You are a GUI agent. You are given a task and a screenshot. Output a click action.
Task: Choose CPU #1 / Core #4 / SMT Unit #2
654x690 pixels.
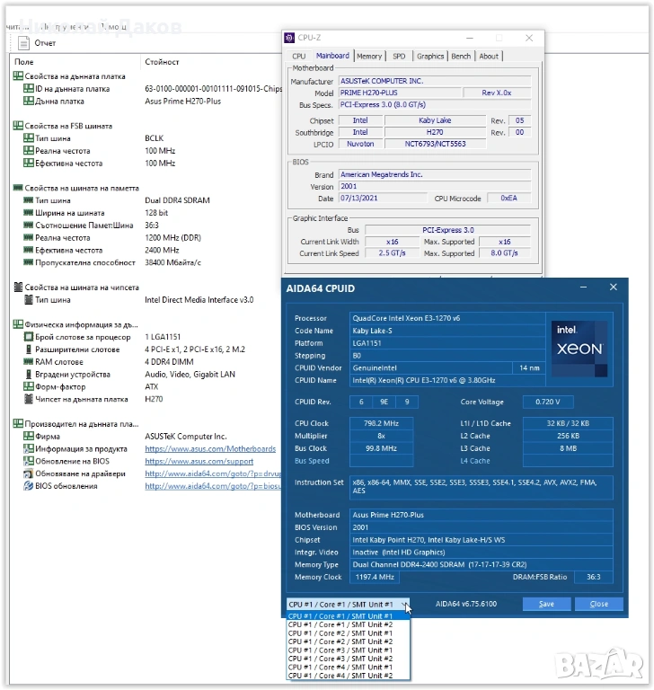click(340, 676)
